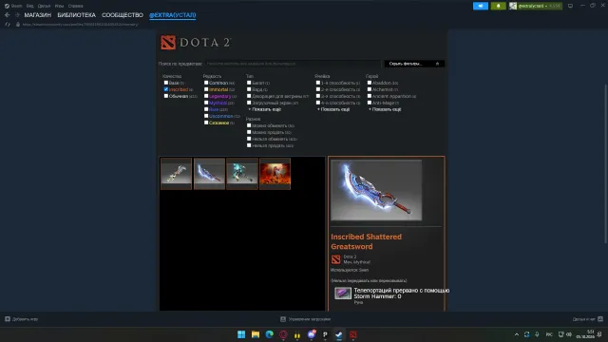The image size is (608, 342).
Task: Expand more options under the Герой filter
Action: point(385,109)
